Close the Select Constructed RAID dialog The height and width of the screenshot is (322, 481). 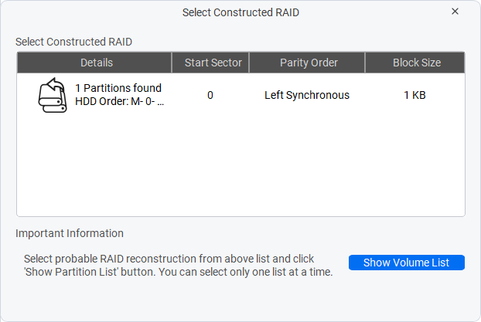point(455,12)
